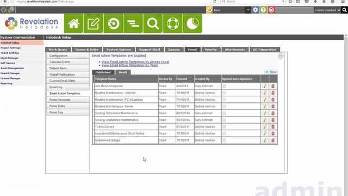Reload the page with browser refresh
Screen dimensions: 348x196
point(215,2)
